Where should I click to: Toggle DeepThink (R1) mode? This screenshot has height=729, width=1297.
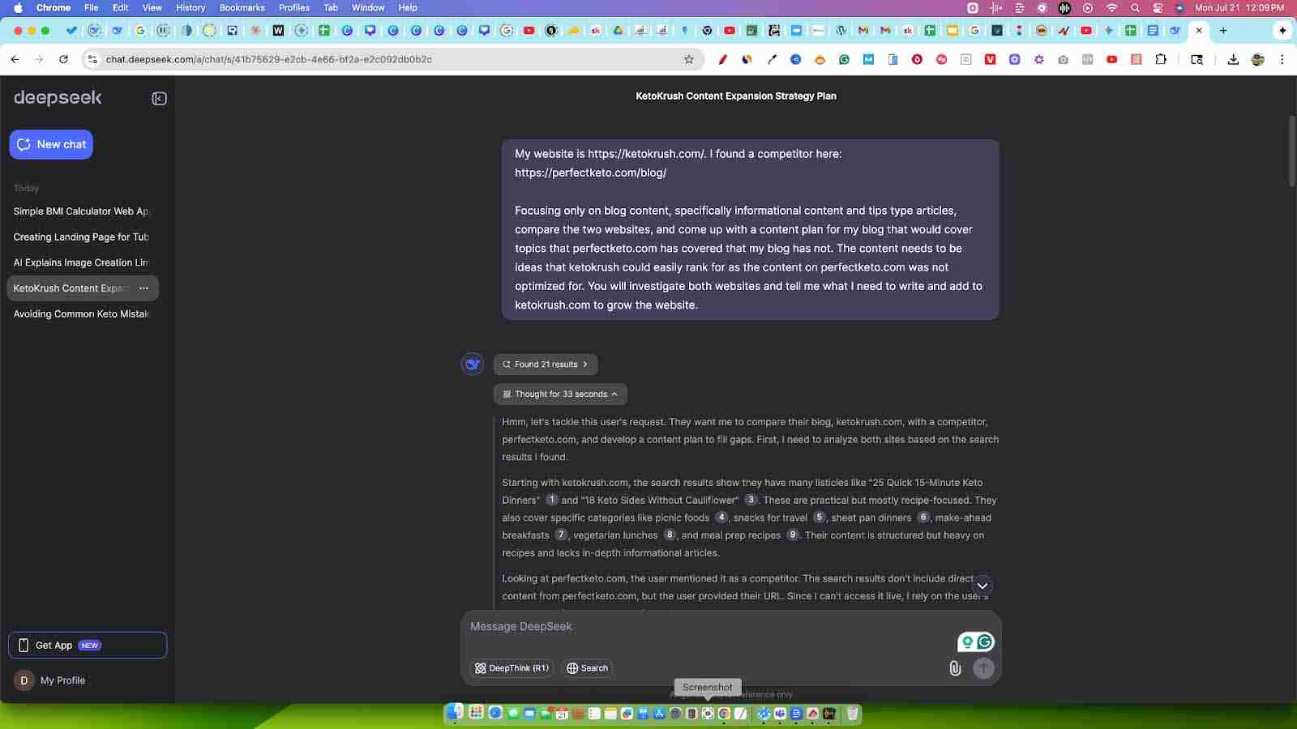[x=512, y=667]
